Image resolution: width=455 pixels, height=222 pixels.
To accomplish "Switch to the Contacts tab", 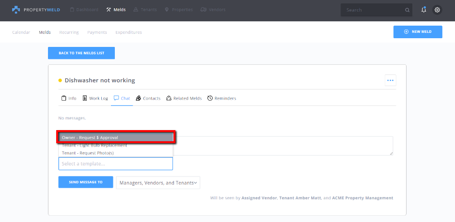I will (148, 98).
